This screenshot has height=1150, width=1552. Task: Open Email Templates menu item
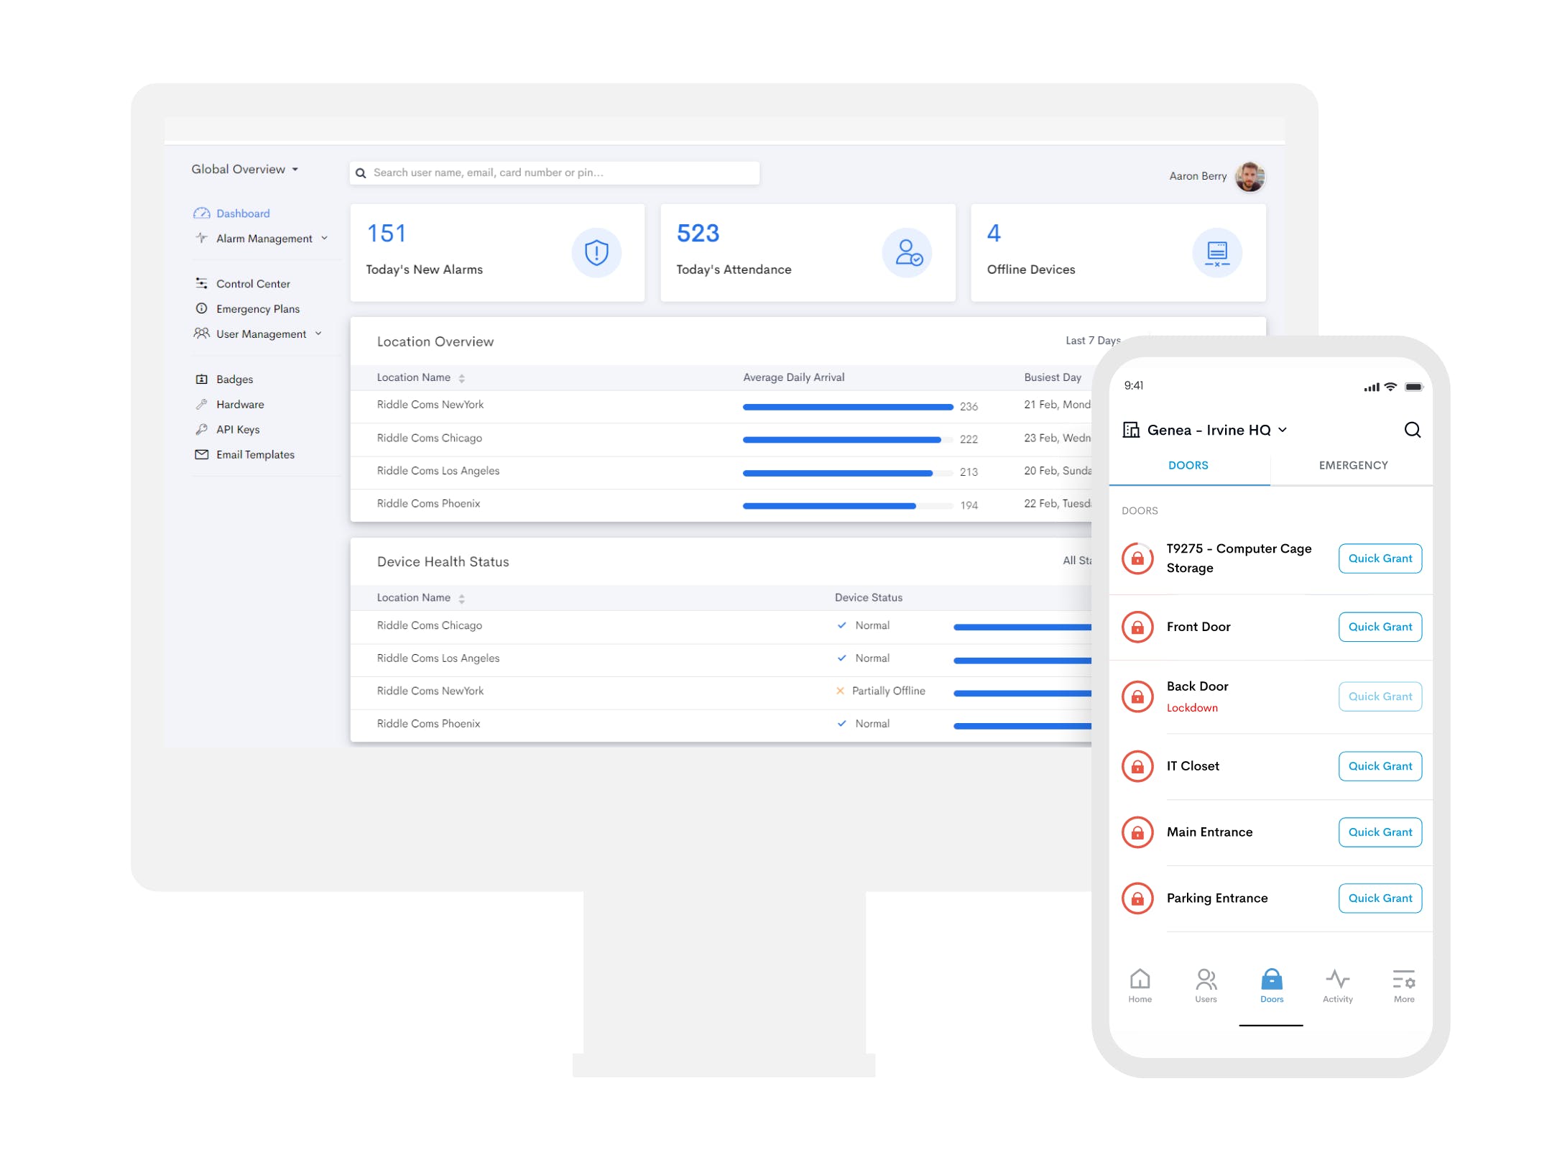click(255, 455)
